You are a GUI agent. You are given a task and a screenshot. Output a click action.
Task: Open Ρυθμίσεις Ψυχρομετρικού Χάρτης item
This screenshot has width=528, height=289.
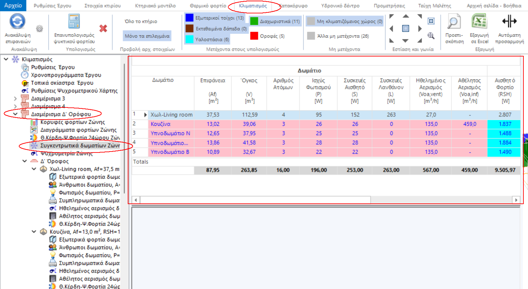74,90
